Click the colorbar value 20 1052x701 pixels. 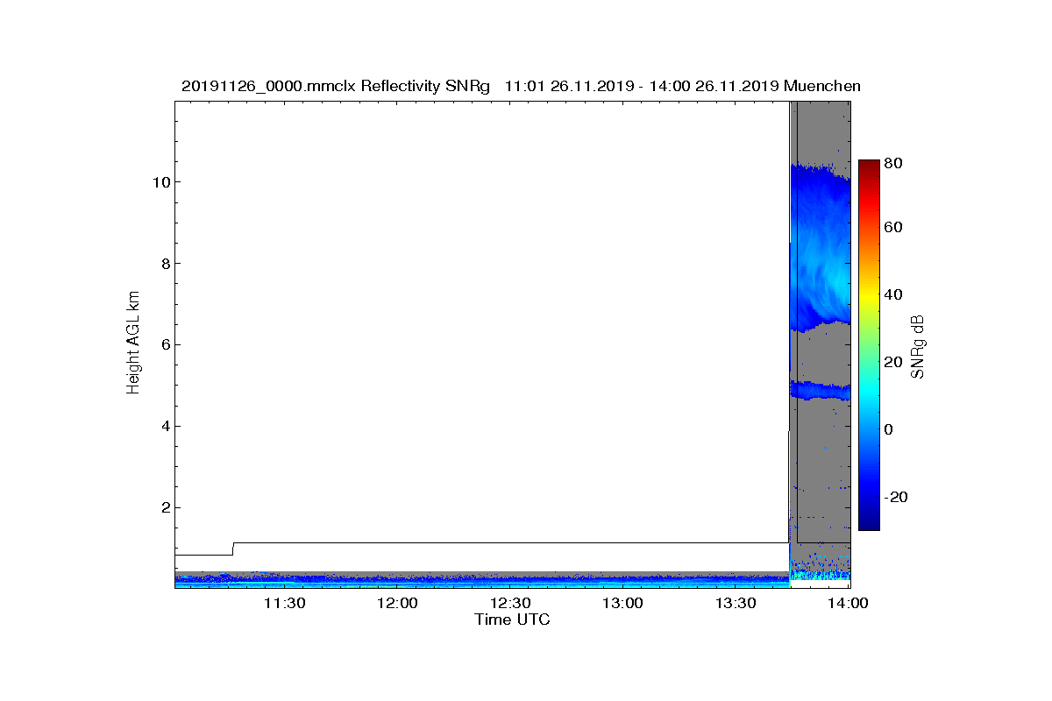pos(893,362)
